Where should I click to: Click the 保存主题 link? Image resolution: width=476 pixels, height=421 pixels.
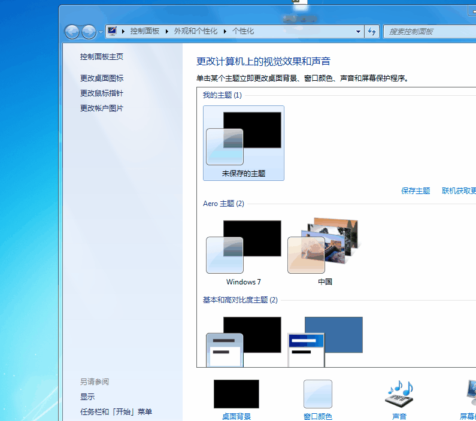tap(416, 190)
